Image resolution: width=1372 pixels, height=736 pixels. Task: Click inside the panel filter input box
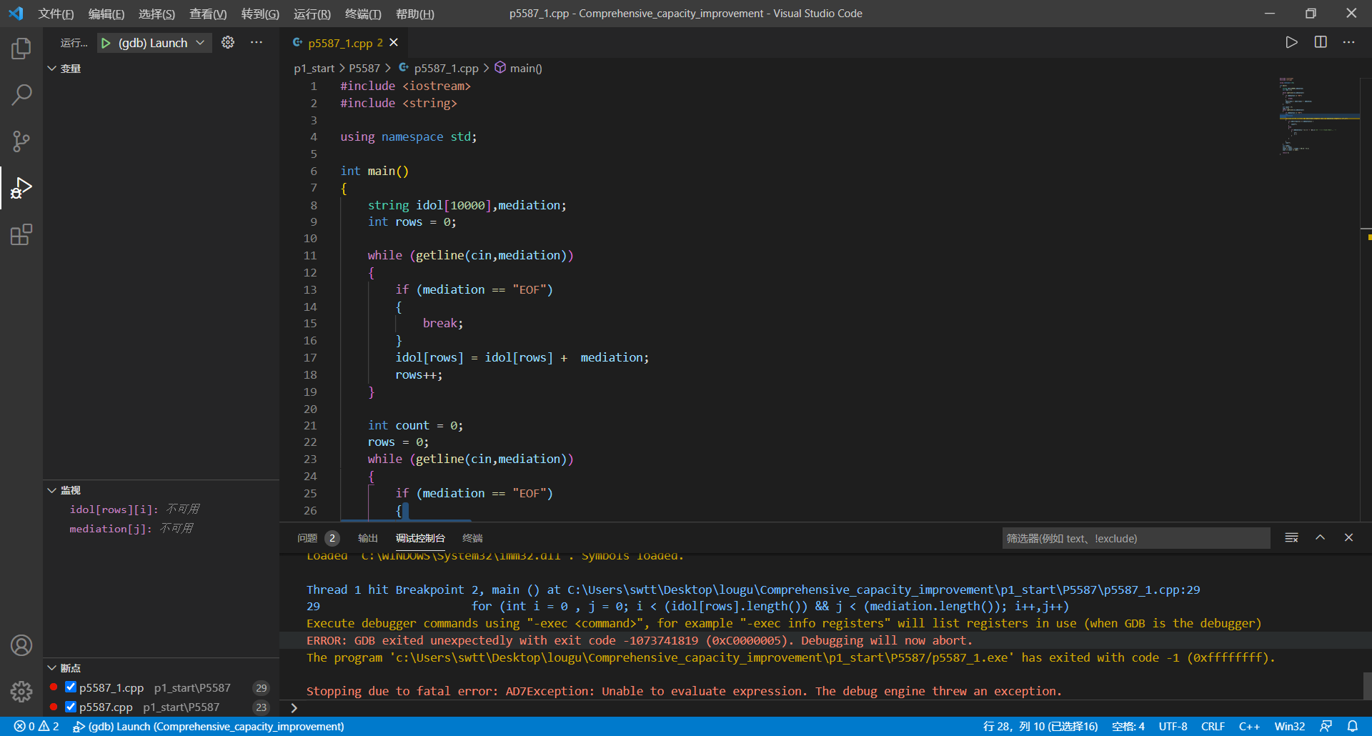pyautogui.click(x=1135, y=538)
